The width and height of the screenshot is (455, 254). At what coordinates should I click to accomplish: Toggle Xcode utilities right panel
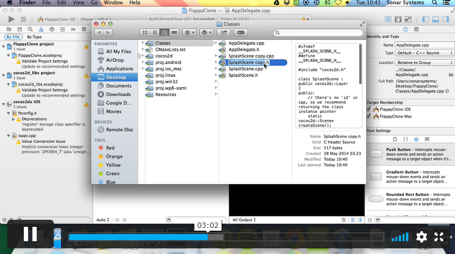[x=445, y=20]
